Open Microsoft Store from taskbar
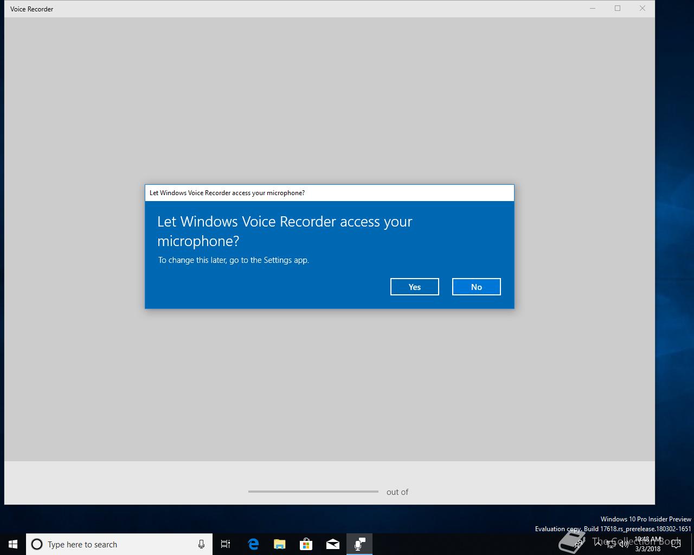This screenshot has width=694, height=555. [x=306, y=544]
